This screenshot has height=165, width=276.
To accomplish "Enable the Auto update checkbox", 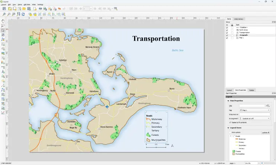I will point(231,132).
